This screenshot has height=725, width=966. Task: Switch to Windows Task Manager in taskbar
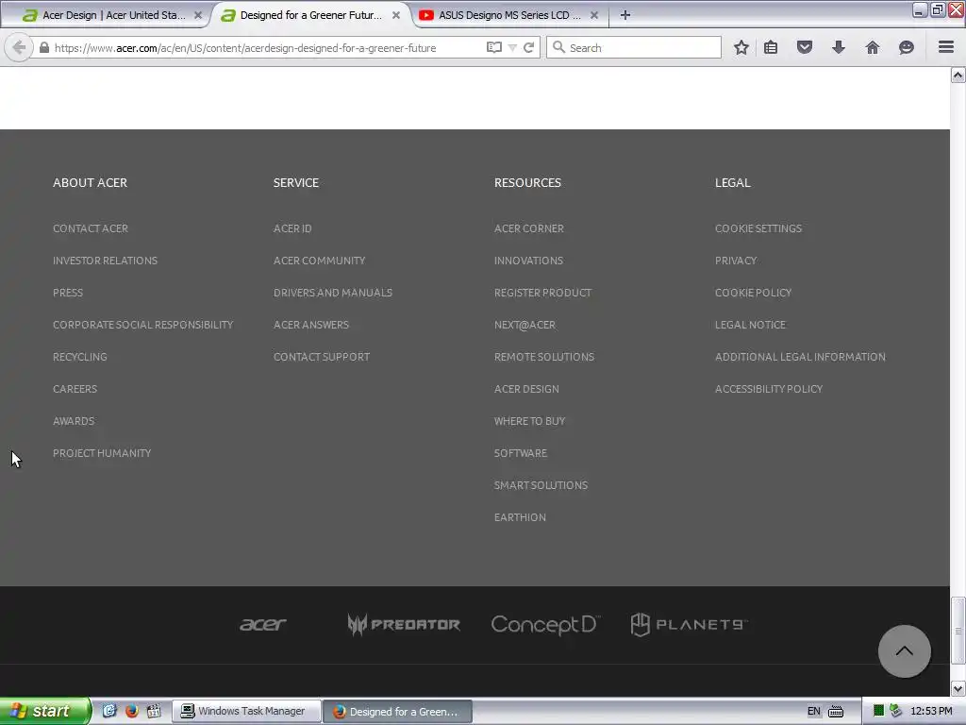pos(245,711)
